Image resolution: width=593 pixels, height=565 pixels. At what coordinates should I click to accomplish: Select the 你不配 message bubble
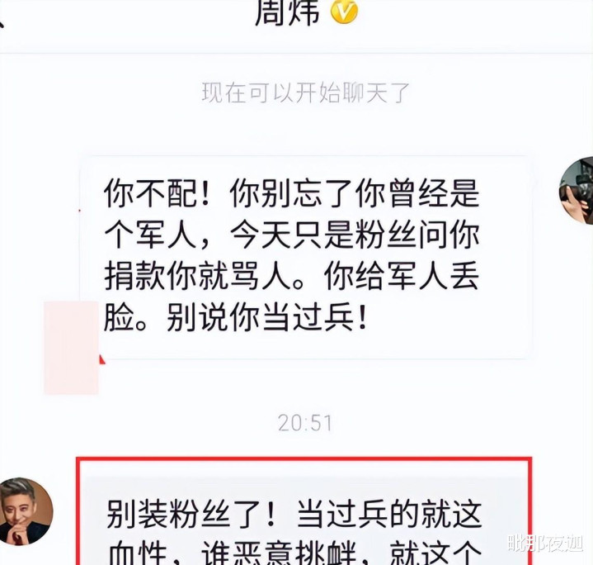point(306,257)
